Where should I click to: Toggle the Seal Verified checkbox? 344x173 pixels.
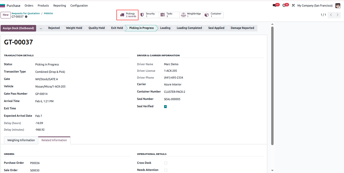(x=165, y=106)
